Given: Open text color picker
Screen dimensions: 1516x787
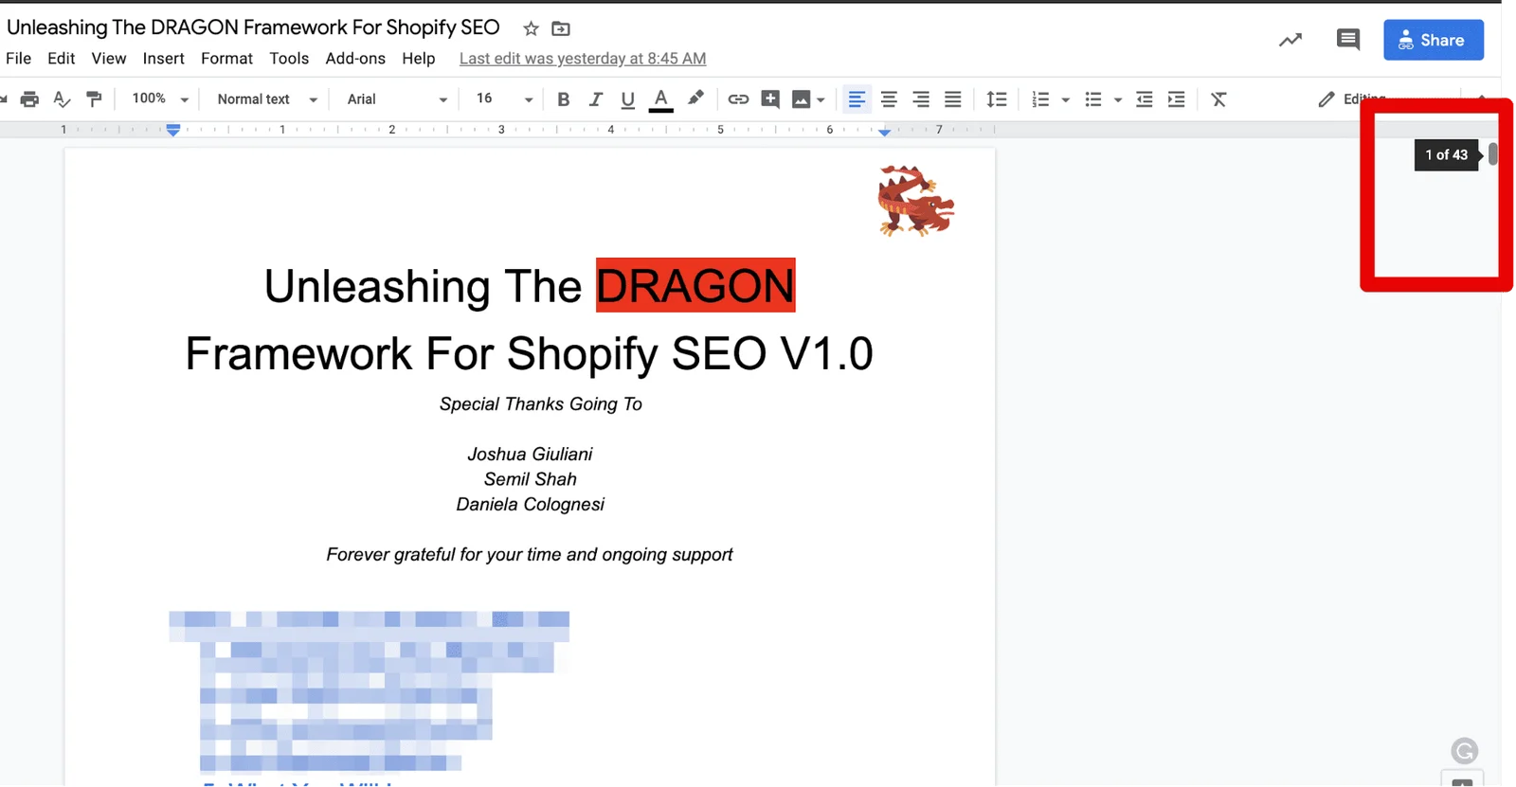Looking at the screenshot, I should 661,98.
